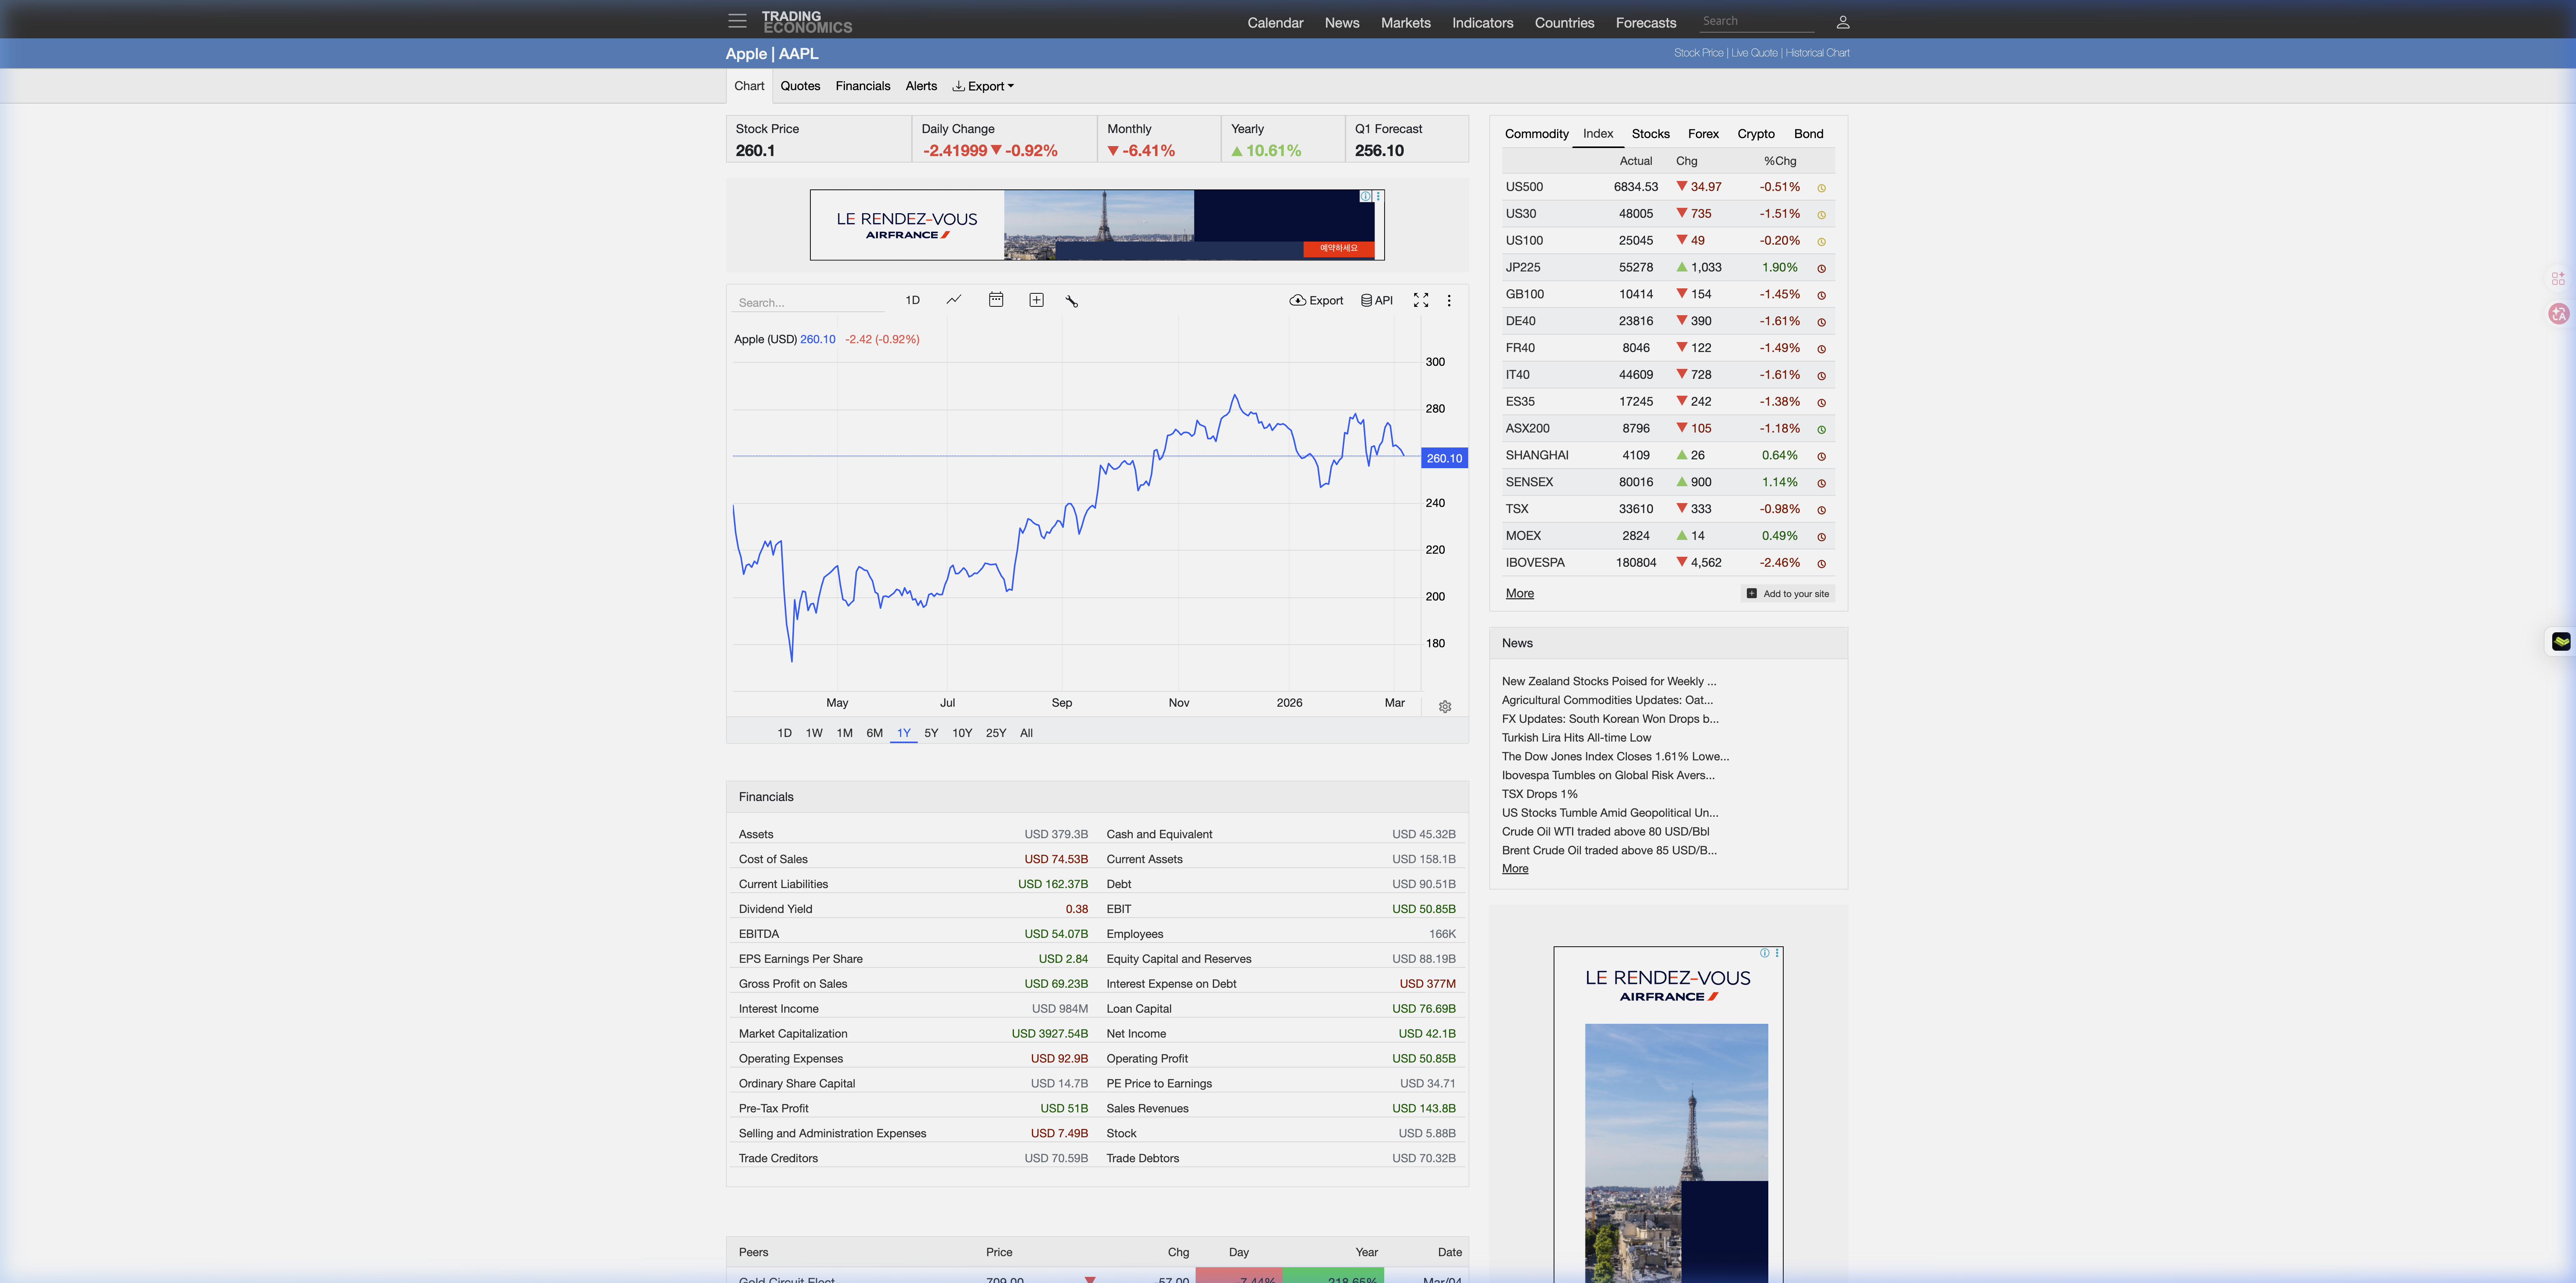Open the calendar date range icon
2576x1283 pixels.
pyautogui.click(x=996, y=300)
